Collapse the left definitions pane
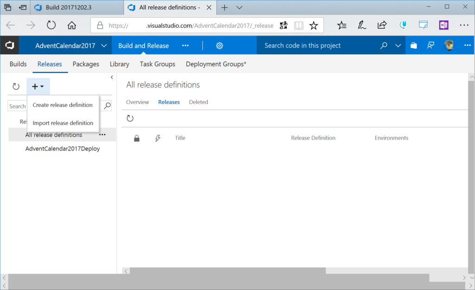The image size is (475, 290). tap(112, 77)
